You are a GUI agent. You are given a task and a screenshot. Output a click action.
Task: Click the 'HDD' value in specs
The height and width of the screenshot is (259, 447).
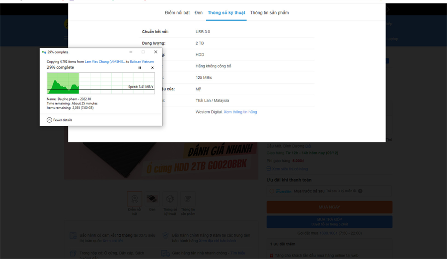tap(200, 54)
